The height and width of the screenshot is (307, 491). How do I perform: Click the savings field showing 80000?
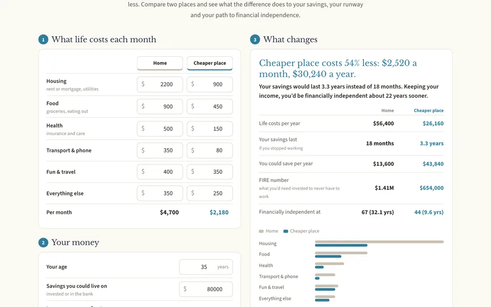coord(206,289)
